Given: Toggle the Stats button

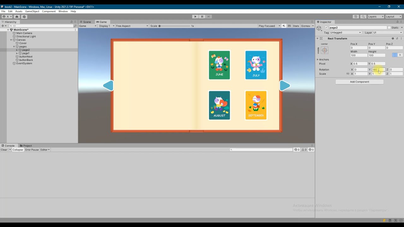Looking at the screenshot, I should pos(296,26).
